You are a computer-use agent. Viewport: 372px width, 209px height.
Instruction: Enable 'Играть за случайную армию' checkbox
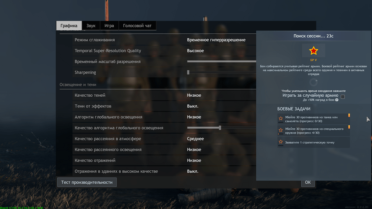click(x=343, y=97)
